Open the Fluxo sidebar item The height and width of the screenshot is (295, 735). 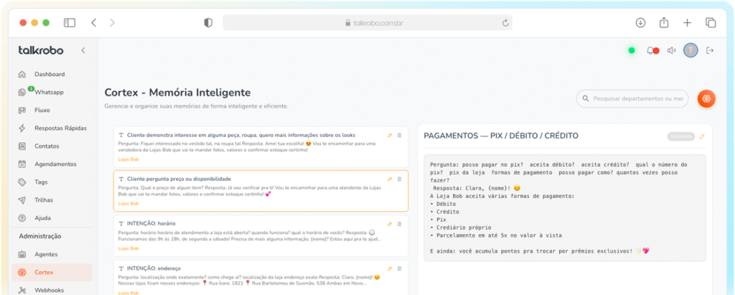(x=43, y=110)
